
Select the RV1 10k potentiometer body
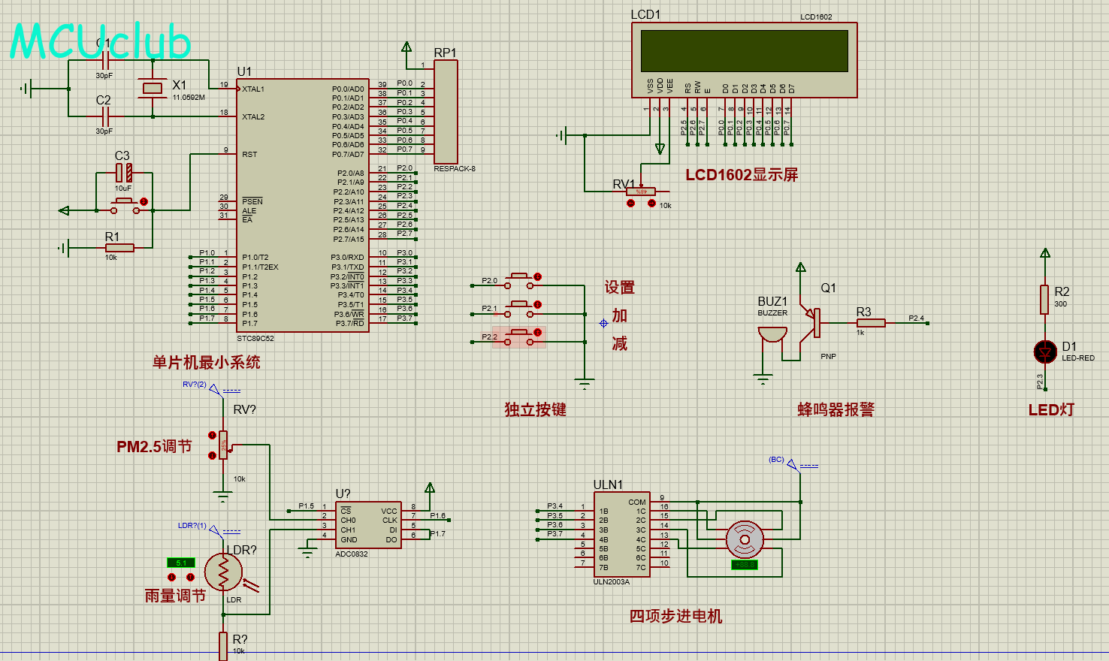coord(640,192)
